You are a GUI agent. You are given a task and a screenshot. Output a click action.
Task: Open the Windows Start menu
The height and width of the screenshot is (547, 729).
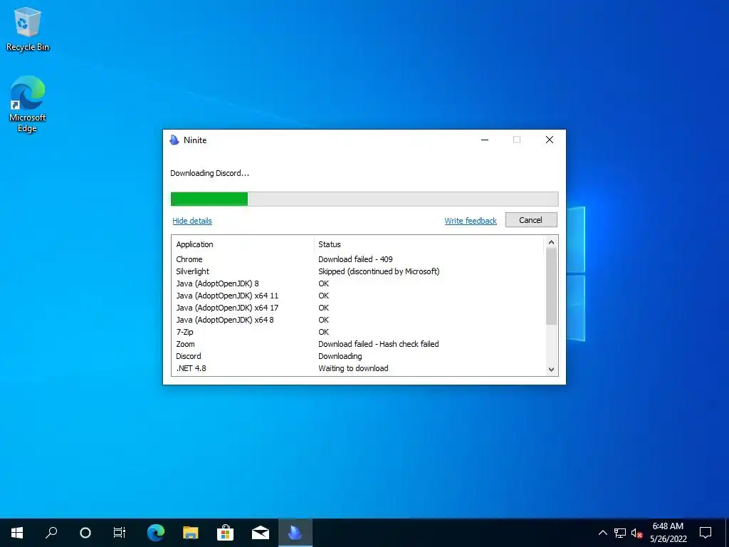pos(17,533)
